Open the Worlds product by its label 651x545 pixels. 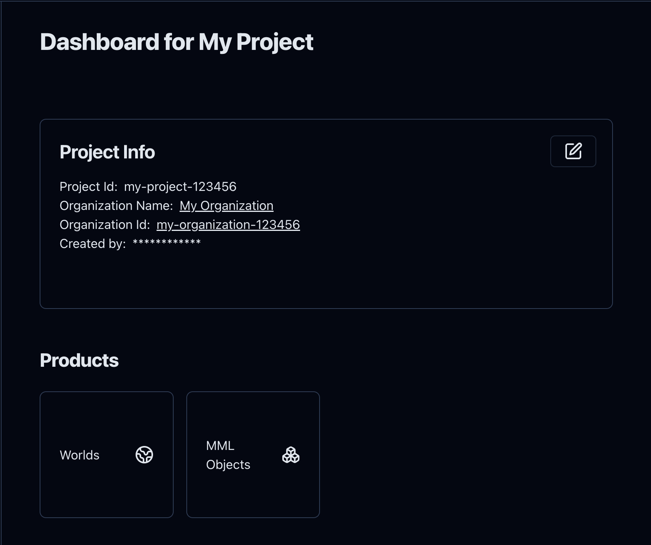pyautogui.click(x=79, y=455)
